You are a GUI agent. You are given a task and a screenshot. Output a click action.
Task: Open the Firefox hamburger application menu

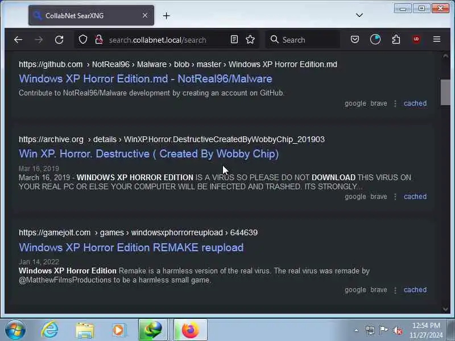pyautogui.click(x=437, y=39)
